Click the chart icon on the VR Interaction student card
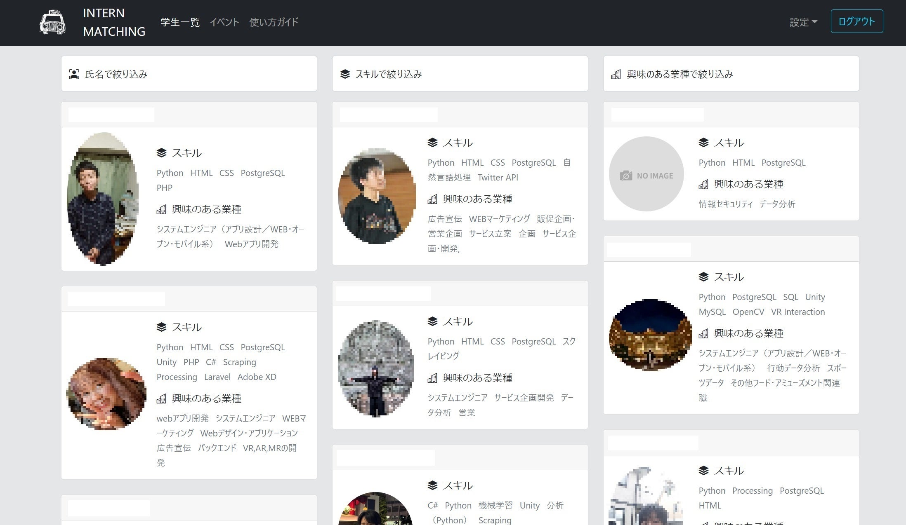The width and height of the screenshot is (906, 525). coord(704,333)
